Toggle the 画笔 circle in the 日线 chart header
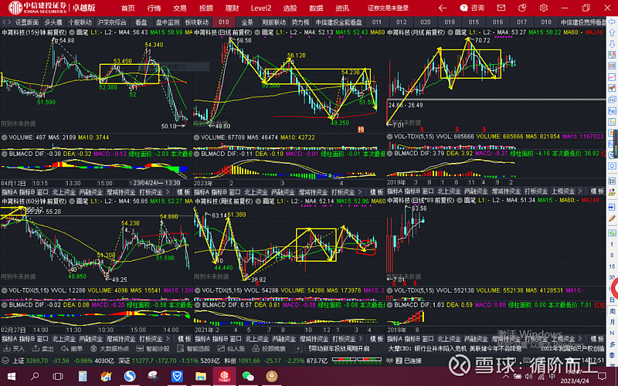This screenshot has height=386, width=618. point(257,32)
